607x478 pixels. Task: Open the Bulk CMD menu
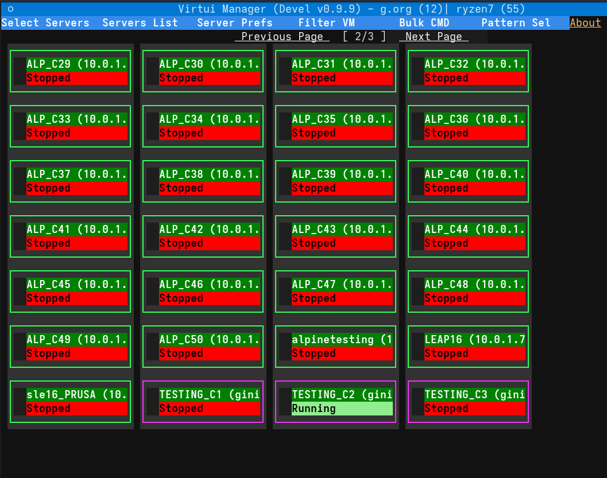click(424, 23)
